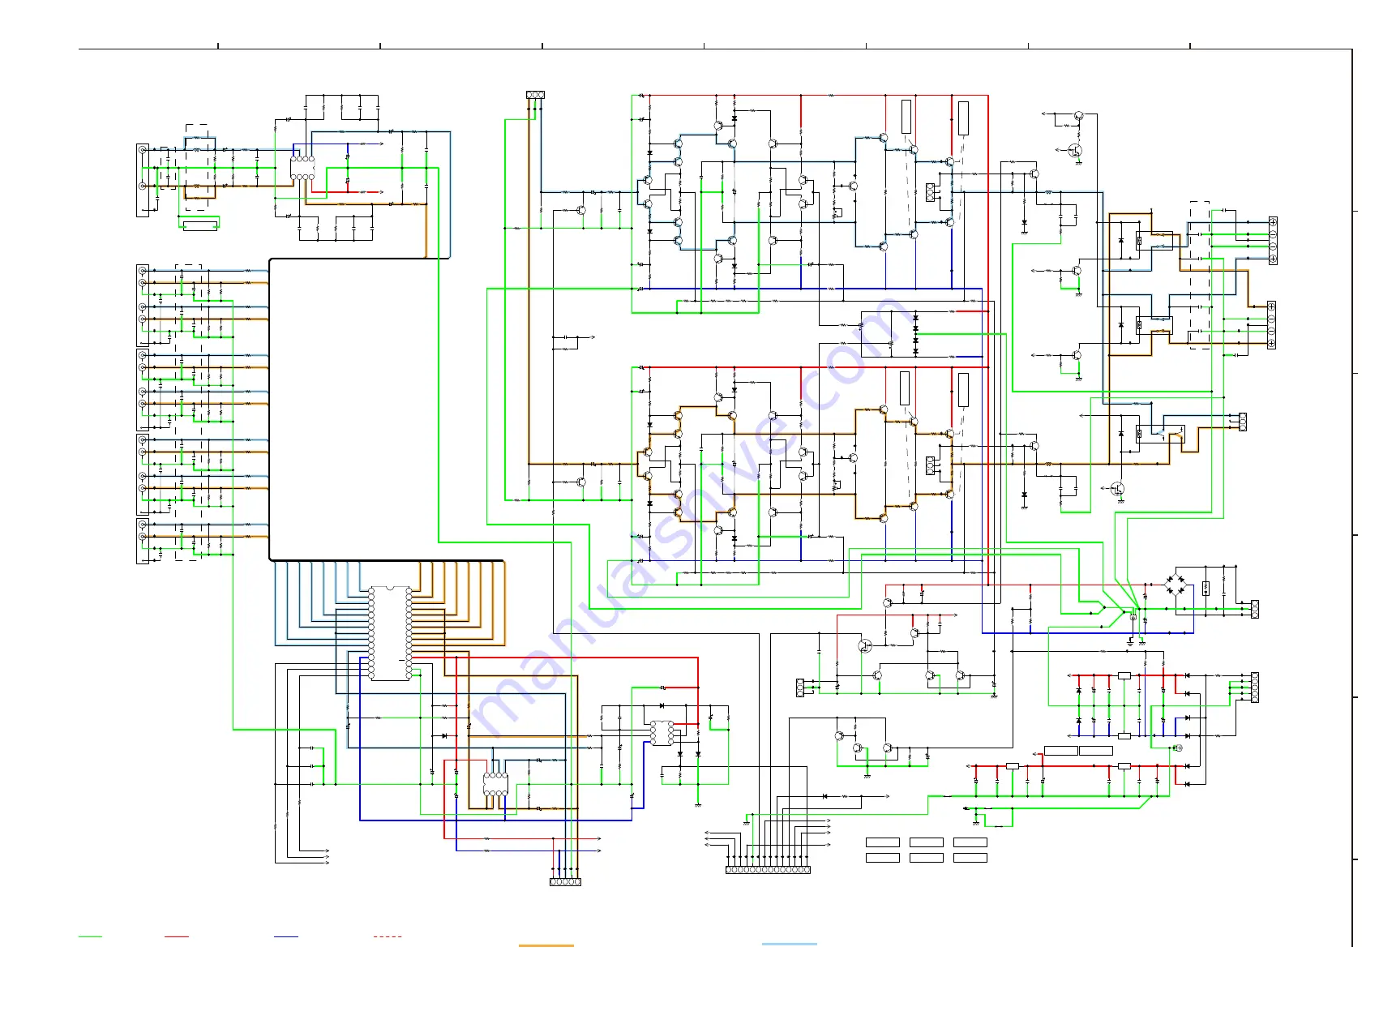Select the 8-pin IC in the upper-left preamp section
Screen dimensions: 1379x1024
[302, 168]
